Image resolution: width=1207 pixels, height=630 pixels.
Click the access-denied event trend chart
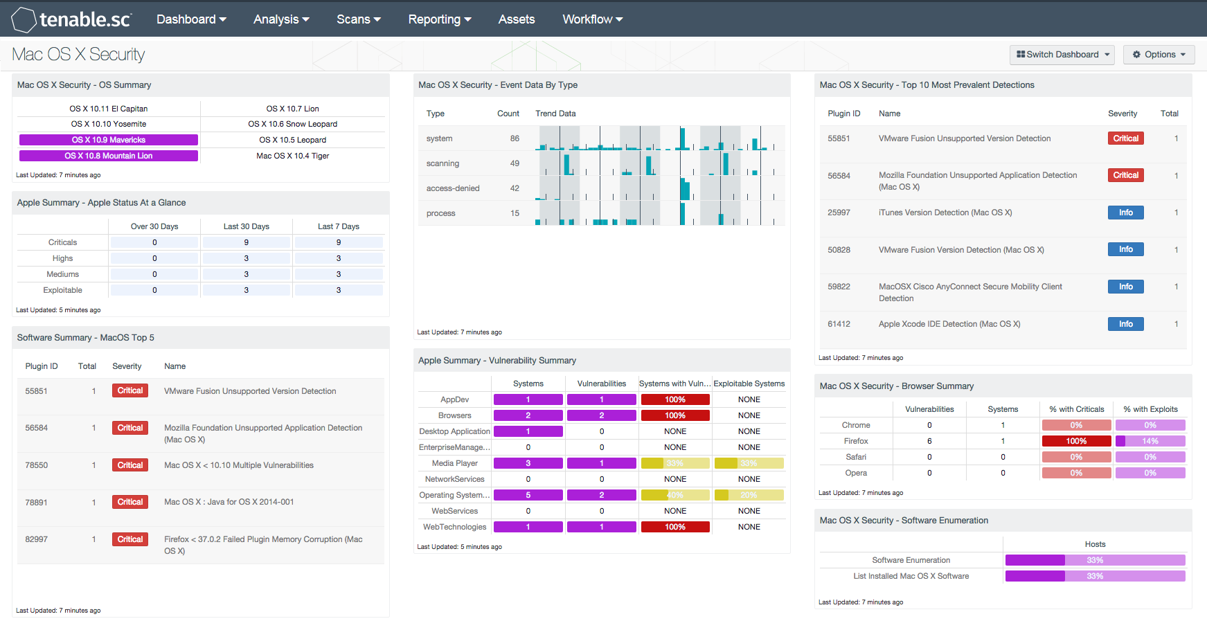[x=660, y=188]
